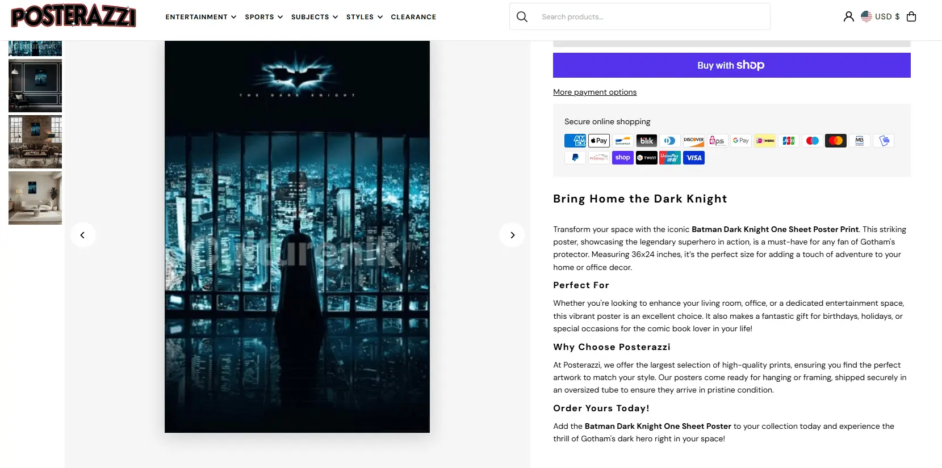This screenshot has width=942, height=468.
Task: Open the shopping bag cart
Action: point(911,16)
